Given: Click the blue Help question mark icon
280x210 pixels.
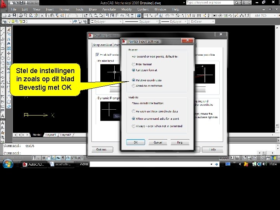Looking at the screenshot, I should click(139, 16).
